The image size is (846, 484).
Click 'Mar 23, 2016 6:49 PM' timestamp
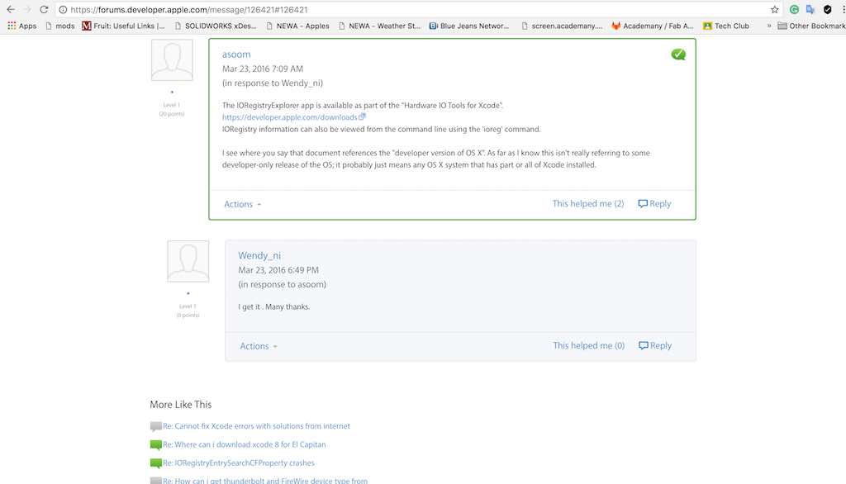coord(278,270)
